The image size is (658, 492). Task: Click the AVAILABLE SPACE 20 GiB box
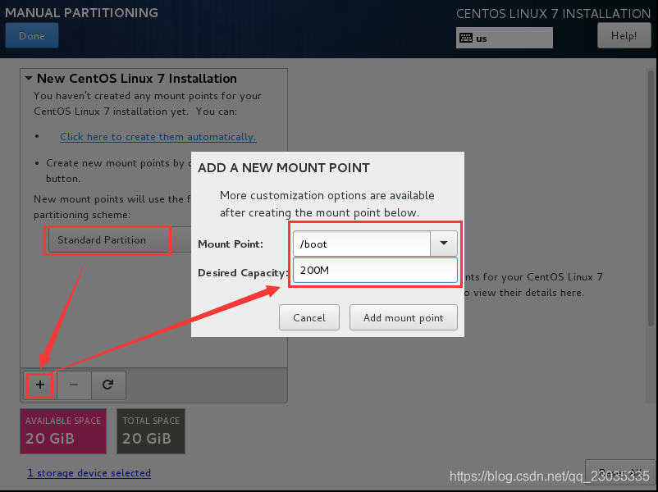[x=63, y=431]
